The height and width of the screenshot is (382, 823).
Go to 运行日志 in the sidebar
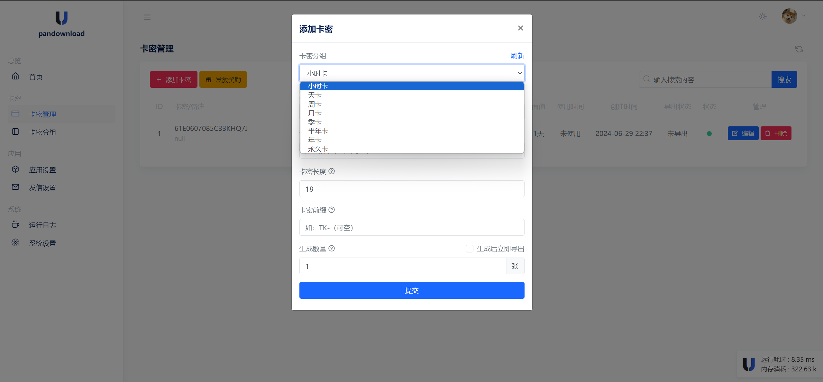(42, 225)
